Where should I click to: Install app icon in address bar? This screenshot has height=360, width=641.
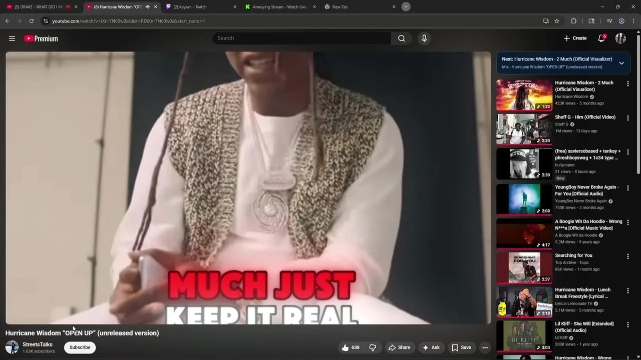[546, 21]
